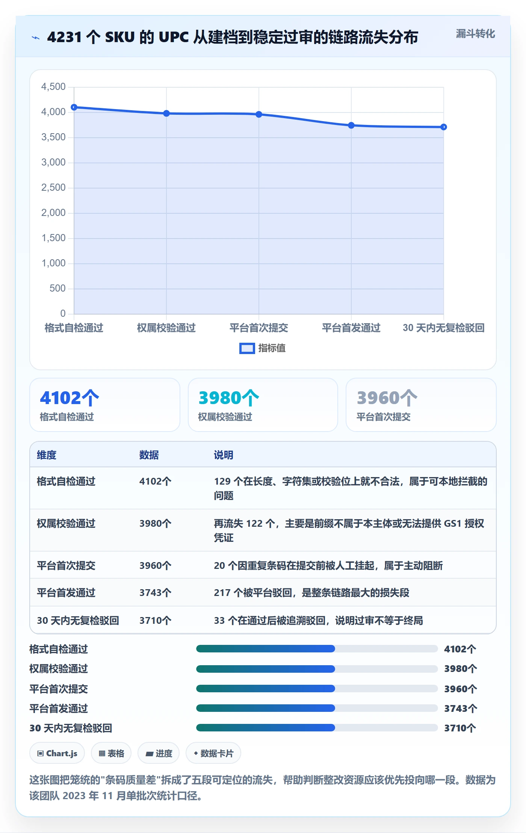Select table cell 4102个
Viewport: 526px width, 833px height.
coord(156,481)
